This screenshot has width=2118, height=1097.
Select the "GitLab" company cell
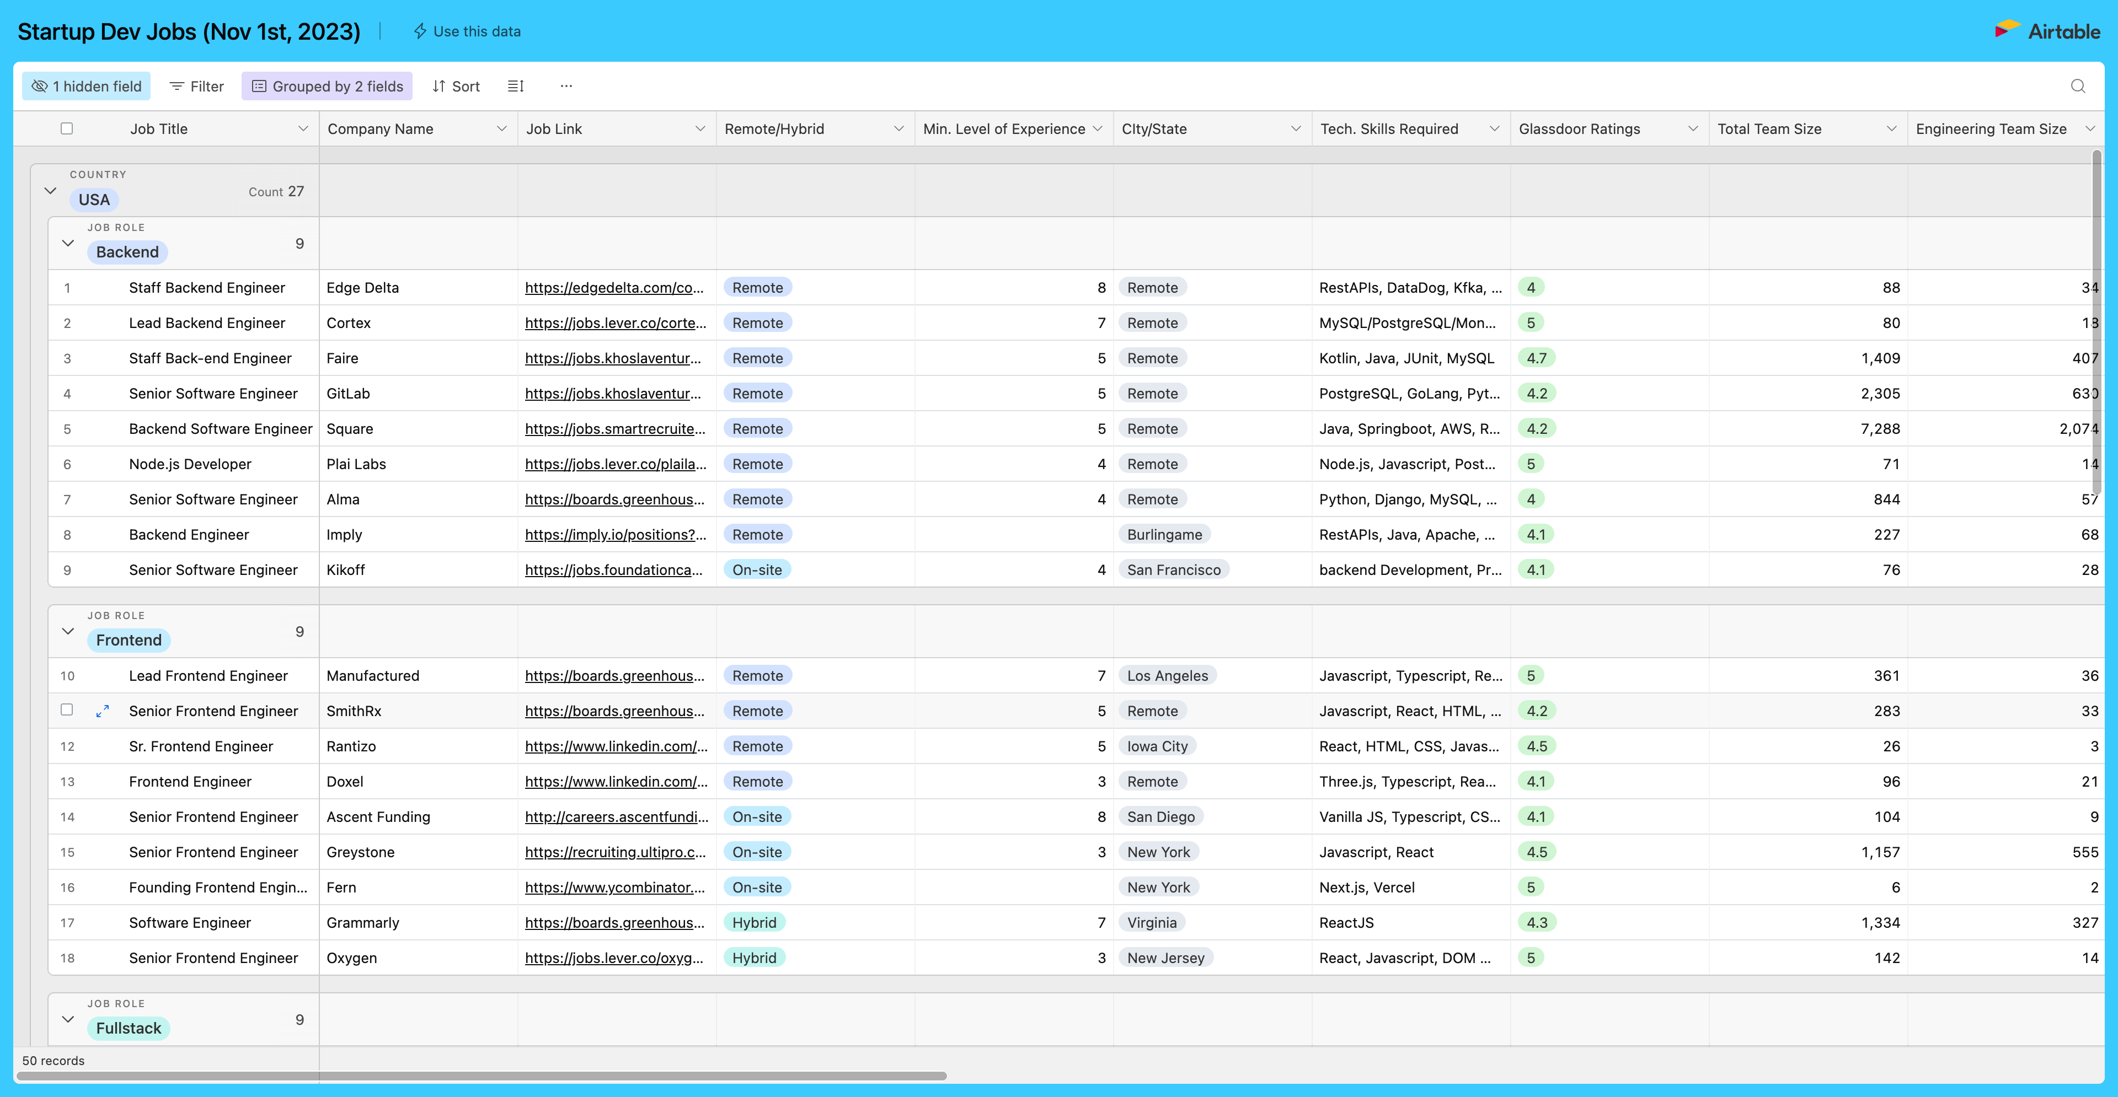point(419,394)
